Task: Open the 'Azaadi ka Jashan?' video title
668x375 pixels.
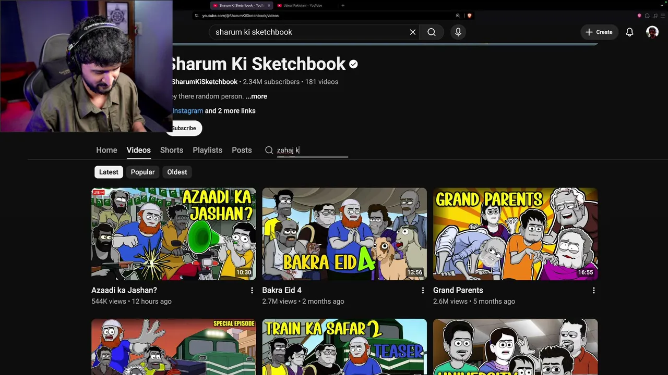Action: click(x=124, y=290)
